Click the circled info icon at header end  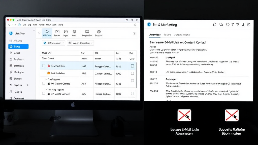(249, 24)
